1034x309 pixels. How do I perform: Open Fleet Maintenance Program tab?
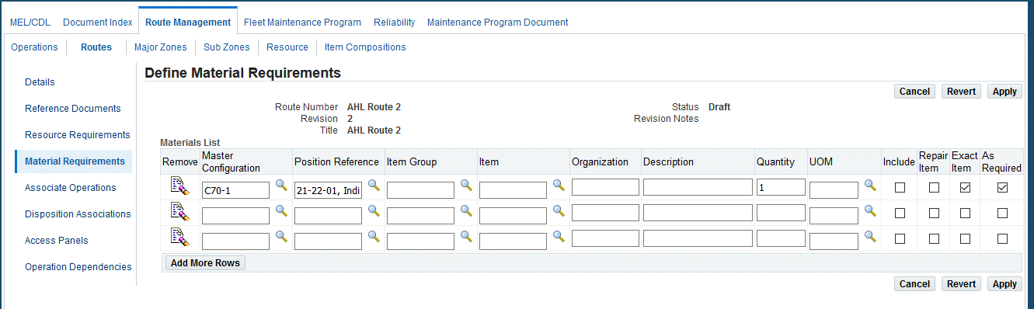(302, 23)
